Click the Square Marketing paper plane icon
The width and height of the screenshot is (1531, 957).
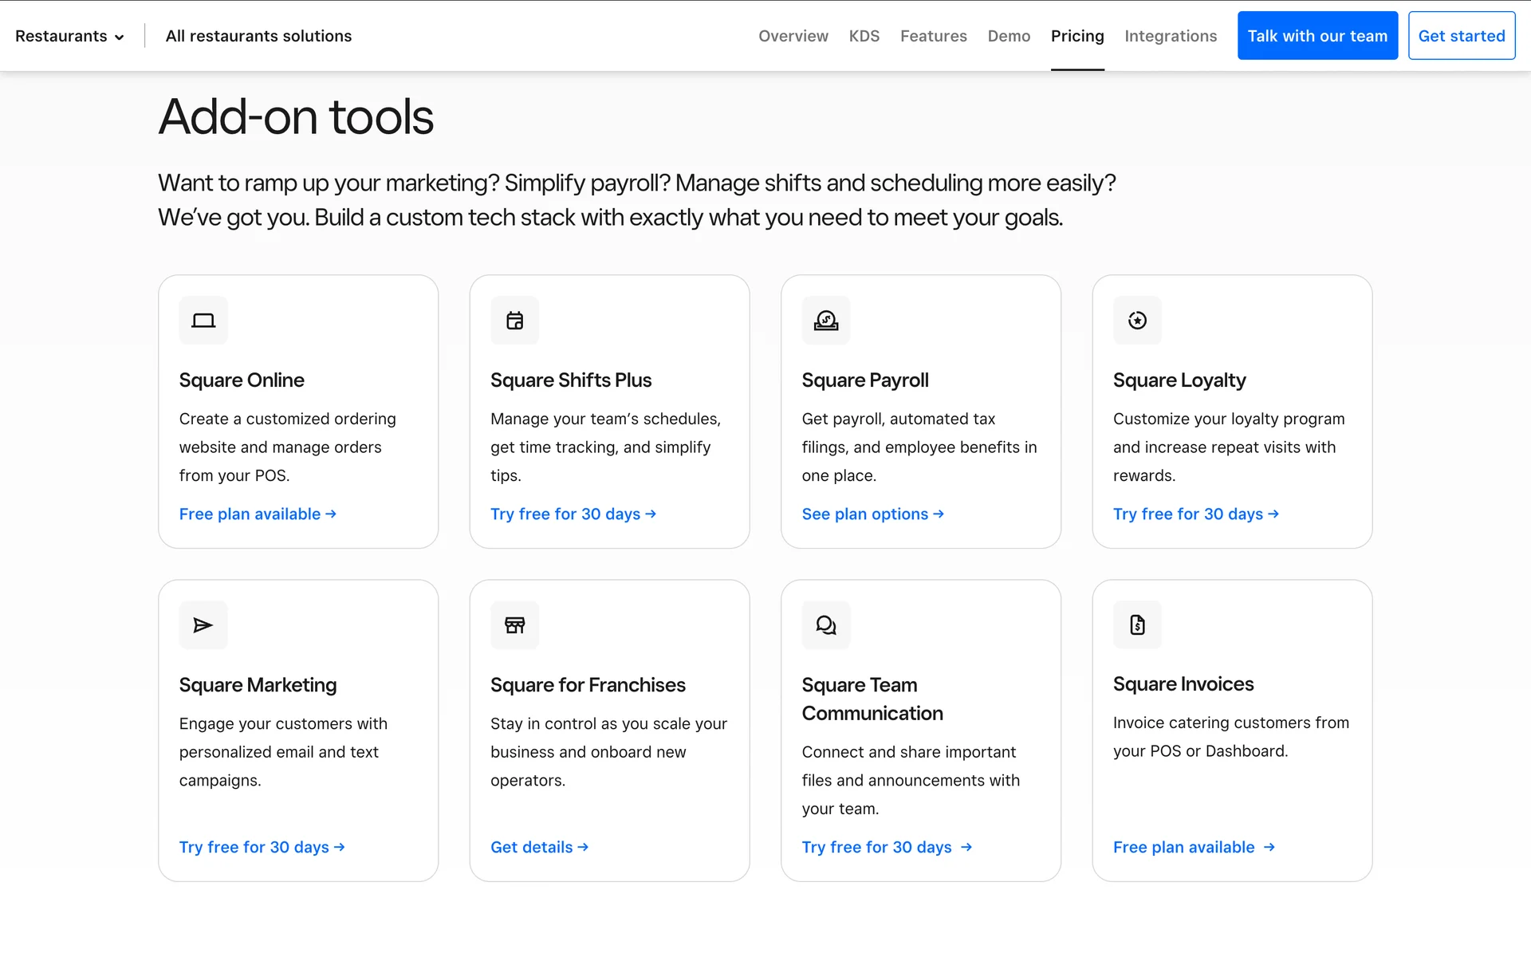(x=203, y=625)
